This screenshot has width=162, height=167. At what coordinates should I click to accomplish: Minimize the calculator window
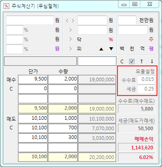point(124,4)
